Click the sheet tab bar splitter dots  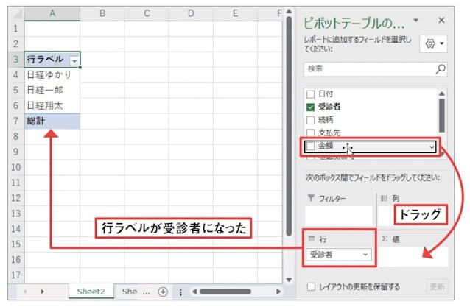click(180, 292)
